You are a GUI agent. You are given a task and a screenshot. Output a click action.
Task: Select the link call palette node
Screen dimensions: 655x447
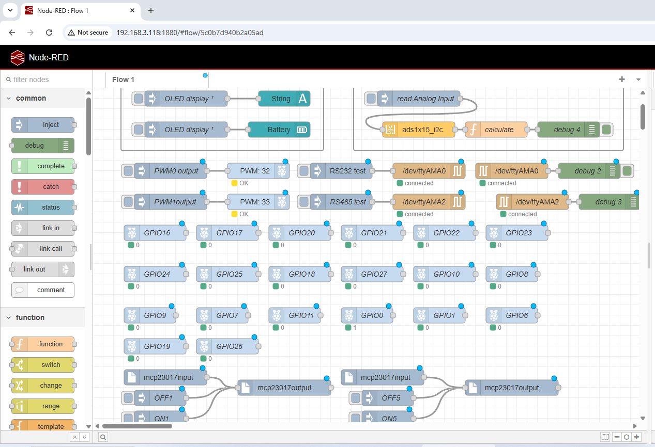pos(43,248)
